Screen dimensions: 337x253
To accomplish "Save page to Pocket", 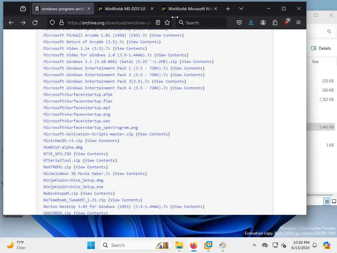I will [239, 23].
